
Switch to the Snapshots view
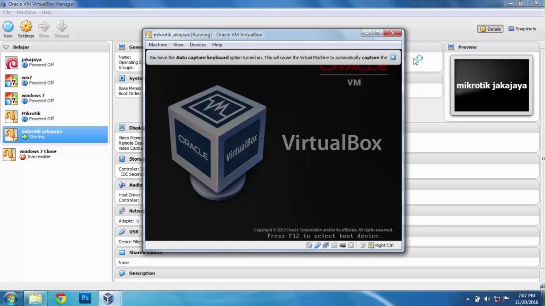522,29
